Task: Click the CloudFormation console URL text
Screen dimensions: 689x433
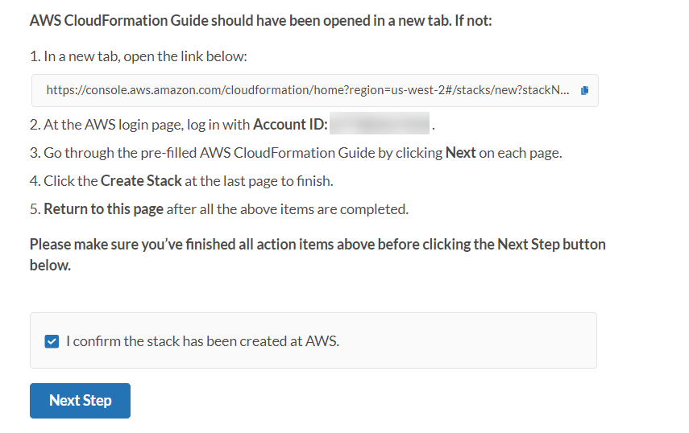Action: [x=307, y=91]
